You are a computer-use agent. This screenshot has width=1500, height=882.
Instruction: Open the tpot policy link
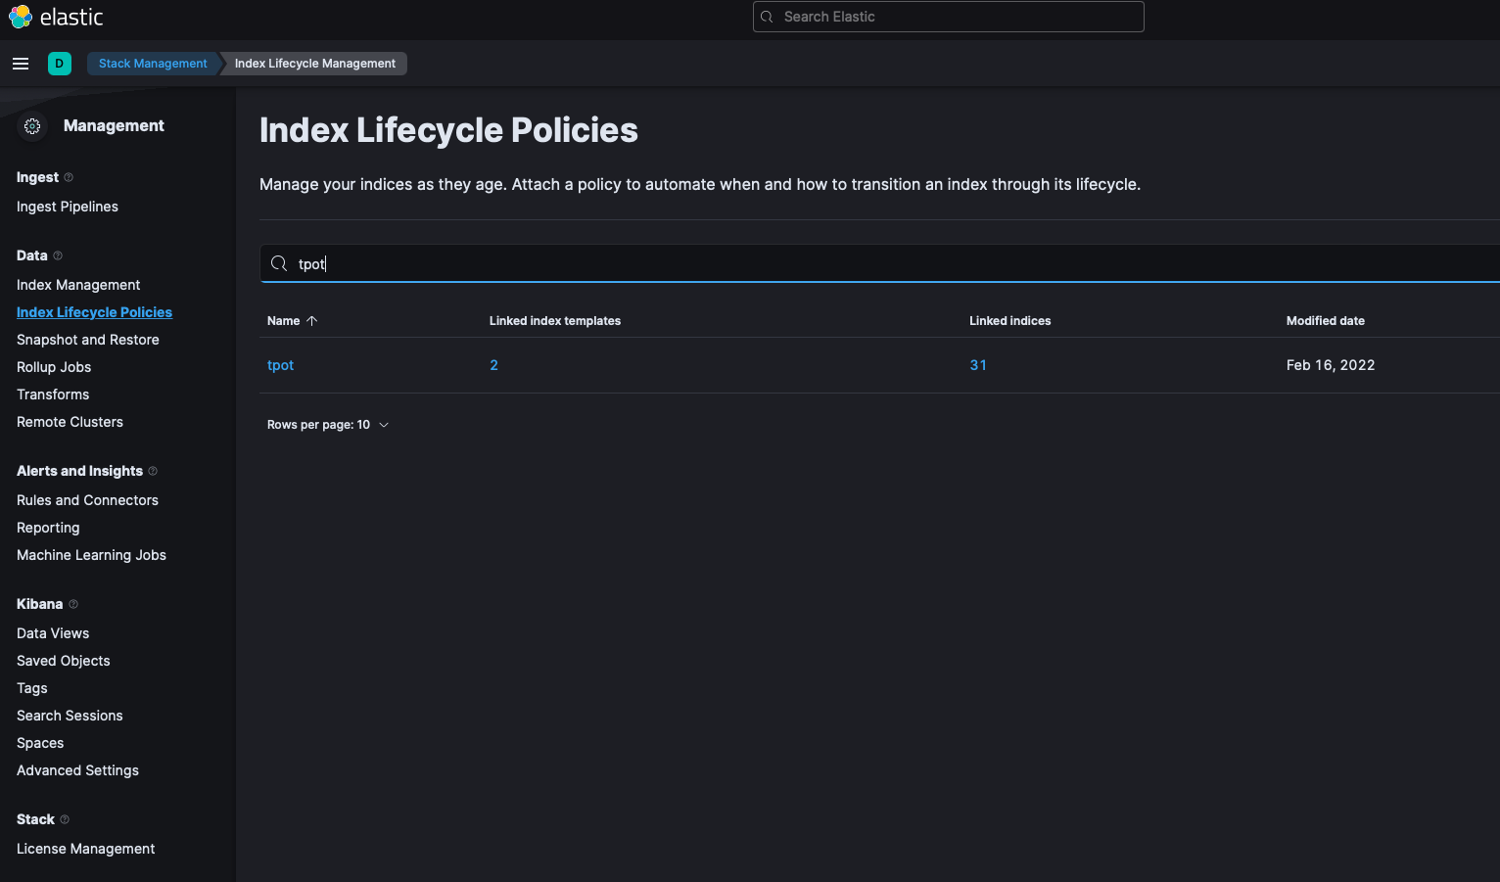click(280, 365)
